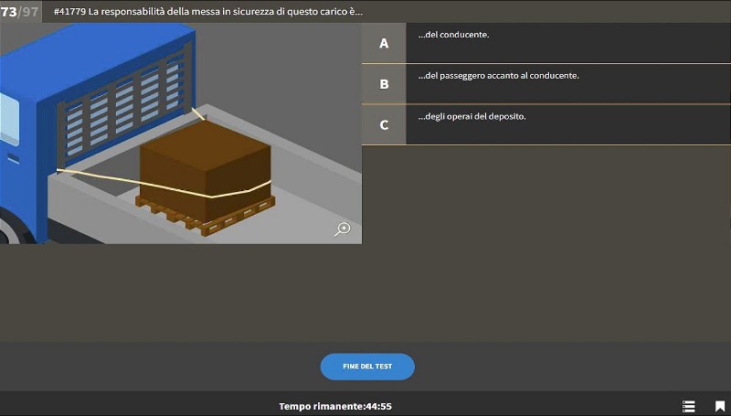Click the 73/97 question counter
The width and height of the screenshot is (731, 416).
click(20, 11)
